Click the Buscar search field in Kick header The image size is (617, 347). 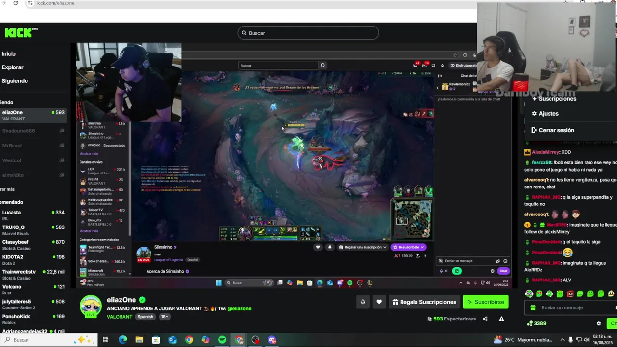tap(308, 33)
